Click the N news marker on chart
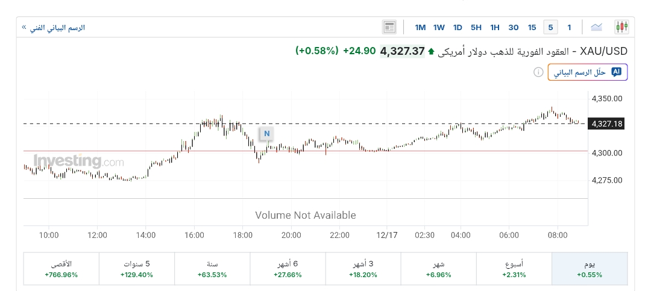The image size is (651, 291). click(x=266, y=133)
